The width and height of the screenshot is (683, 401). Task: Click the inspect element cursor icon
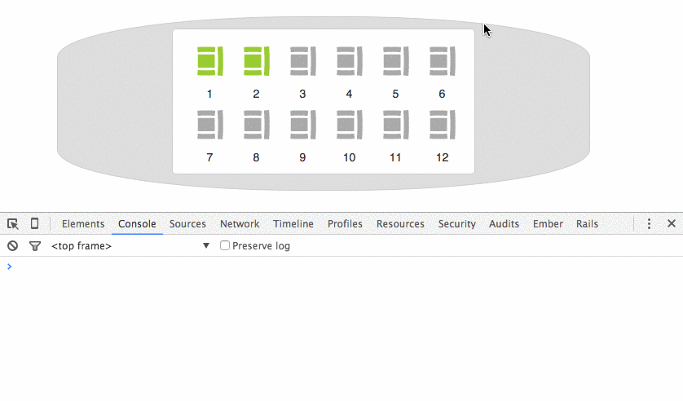coord(13,223)
